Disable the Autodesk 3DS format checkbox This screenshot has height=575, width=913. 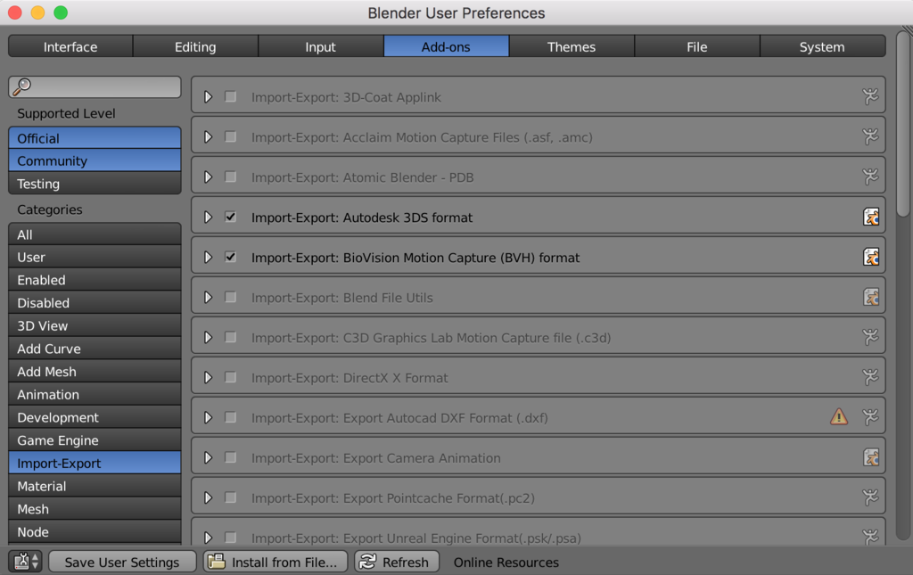(x=231, y=218)
